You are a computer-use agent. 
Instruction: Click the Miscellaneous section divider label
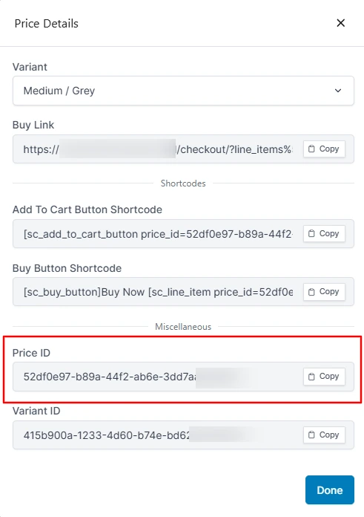(x=183, y=327)
